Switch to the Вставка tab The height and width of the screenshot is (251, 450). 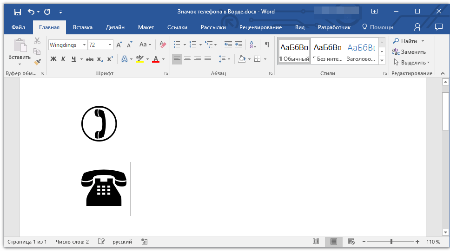coord(83,27)
